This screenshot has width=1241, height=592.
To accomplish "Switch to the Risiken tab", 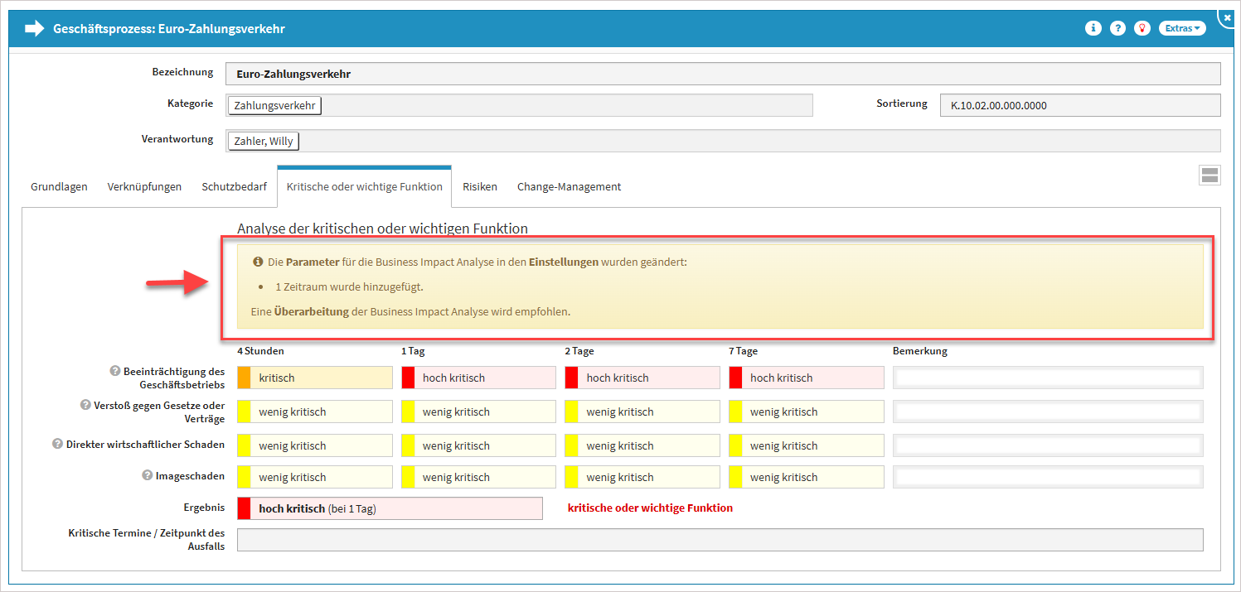I will click(x=480, y=187).
